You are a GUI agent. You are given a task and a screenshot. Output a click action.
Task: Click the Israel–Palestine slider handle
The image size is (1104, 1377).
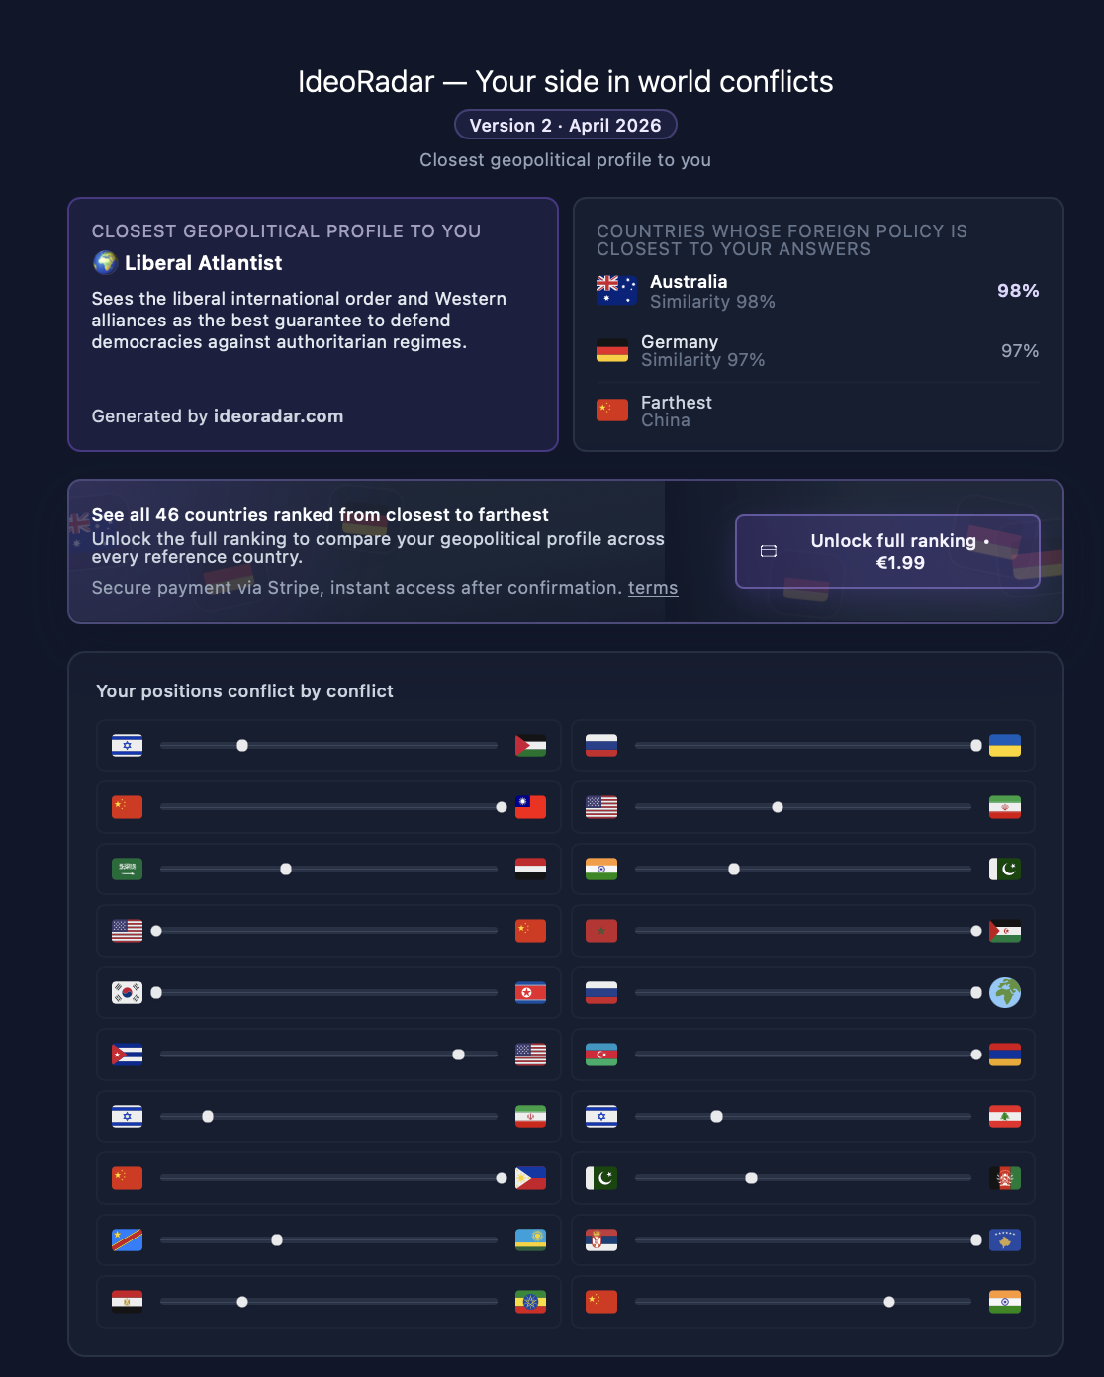click(x=242, y=746)
